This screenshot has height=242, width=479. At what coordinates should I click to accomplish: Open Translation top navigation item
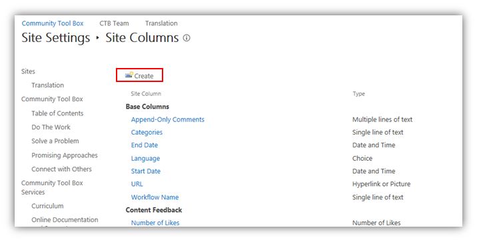(x=161, y=23)
